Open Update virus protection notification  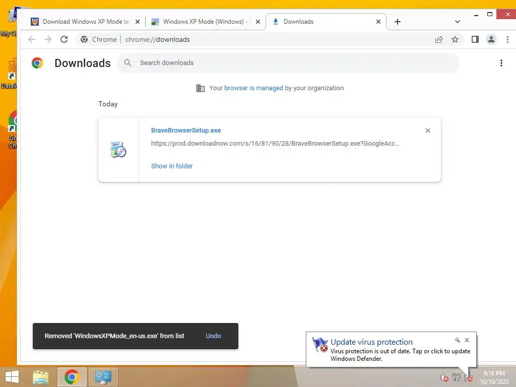tap(391, 350)
